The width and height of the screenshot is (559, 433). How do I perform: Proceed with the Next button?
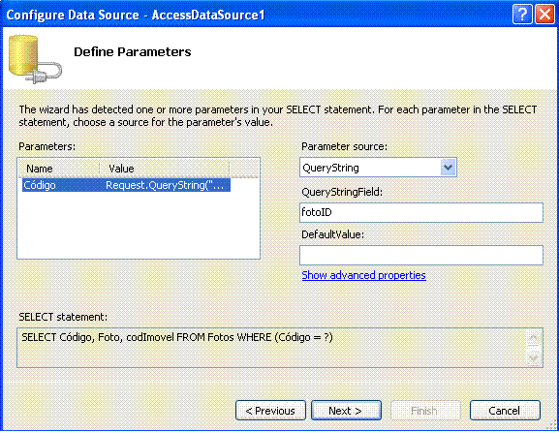pyautogui.click(x=346, y=411)
